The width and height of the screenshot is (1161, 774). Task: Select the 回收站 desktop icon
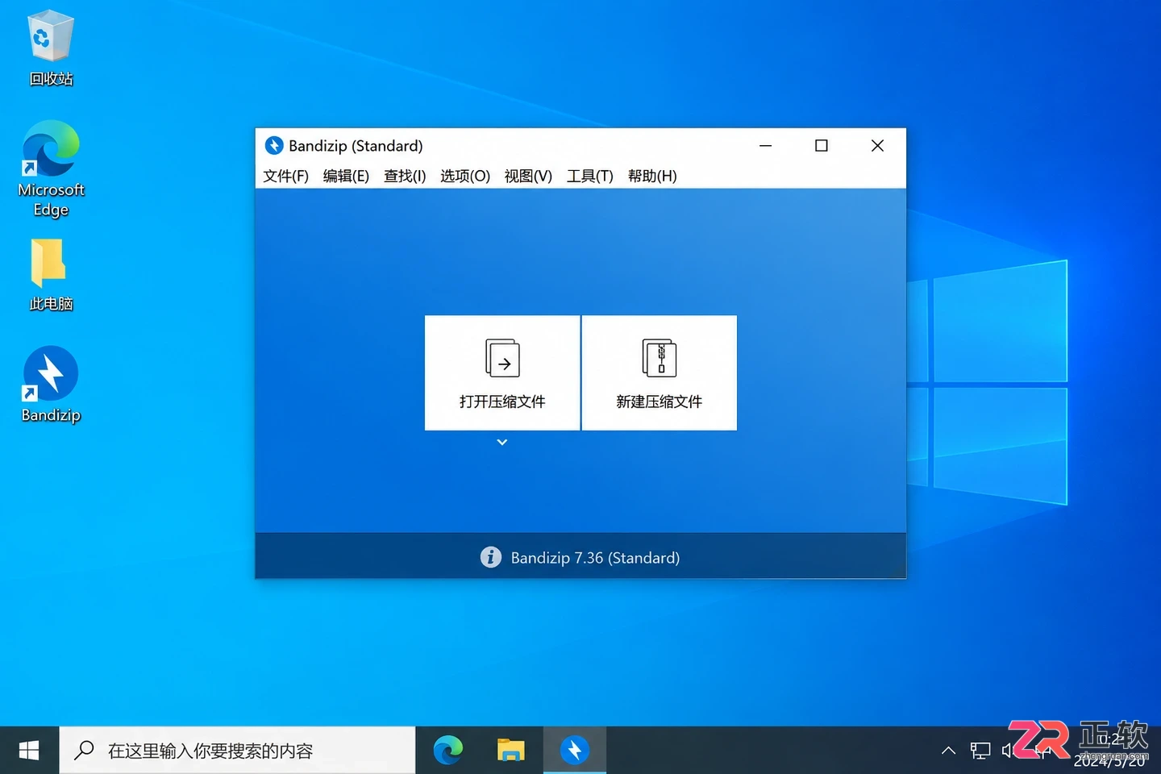(51, 48)
